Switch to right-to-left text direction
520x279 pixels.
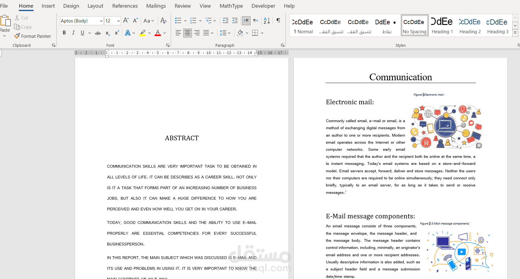pyautogui.click(x=256, y=21)
